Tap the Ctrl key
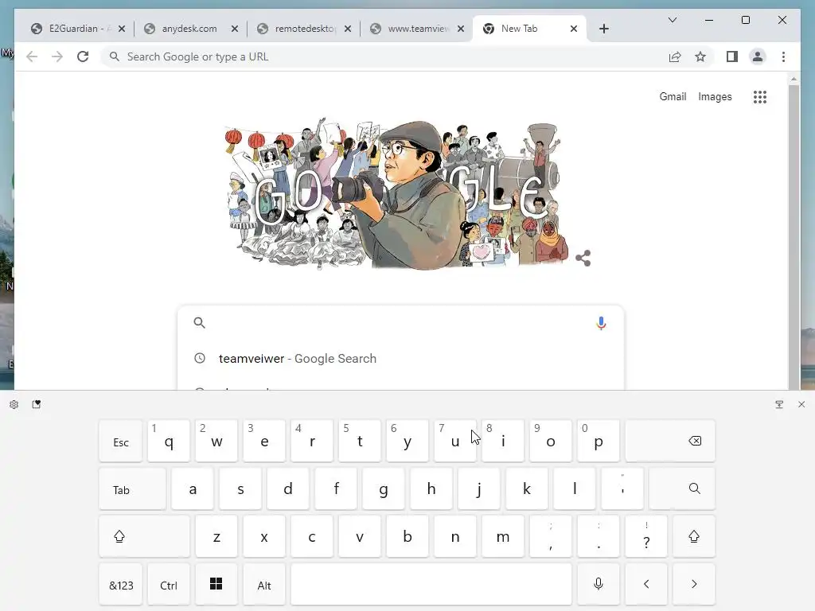 coord(169,584)
